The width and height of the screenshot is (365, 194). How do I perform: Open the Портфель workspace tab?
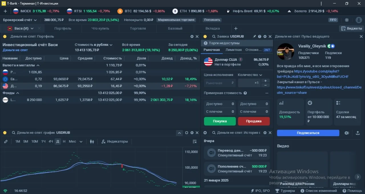click(63, 28)
